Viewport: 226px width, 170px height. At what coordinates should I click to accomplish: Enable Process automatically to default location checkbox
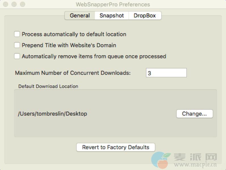[x=17, y=34]
